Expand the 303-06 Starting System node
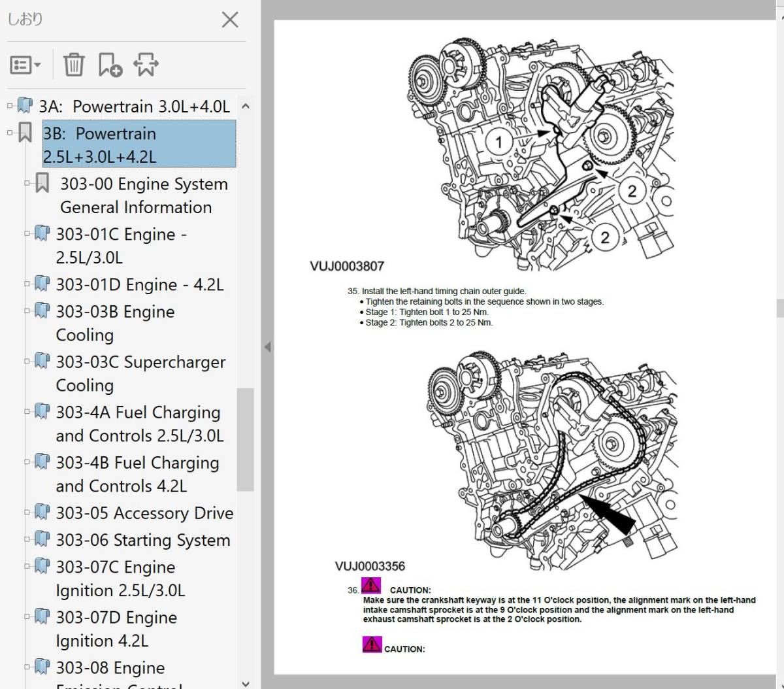 pyautogui.click(x=27, y=539)
